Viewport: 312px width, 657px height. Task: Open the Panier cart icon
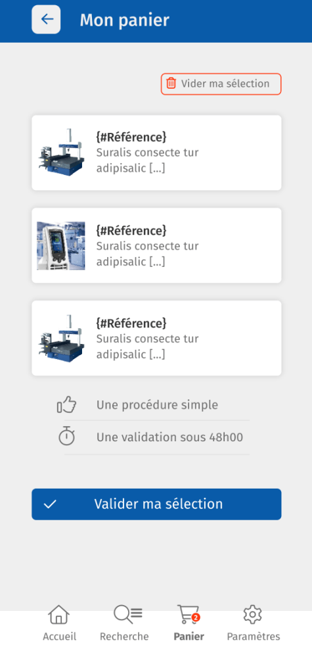point(189,614)
